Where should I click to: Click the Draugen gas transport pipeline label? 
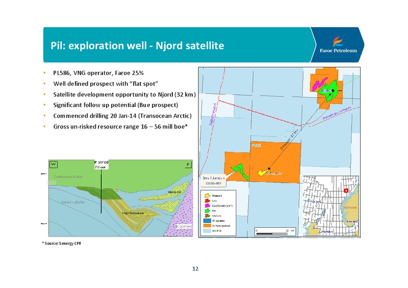(x=337, y=113)
